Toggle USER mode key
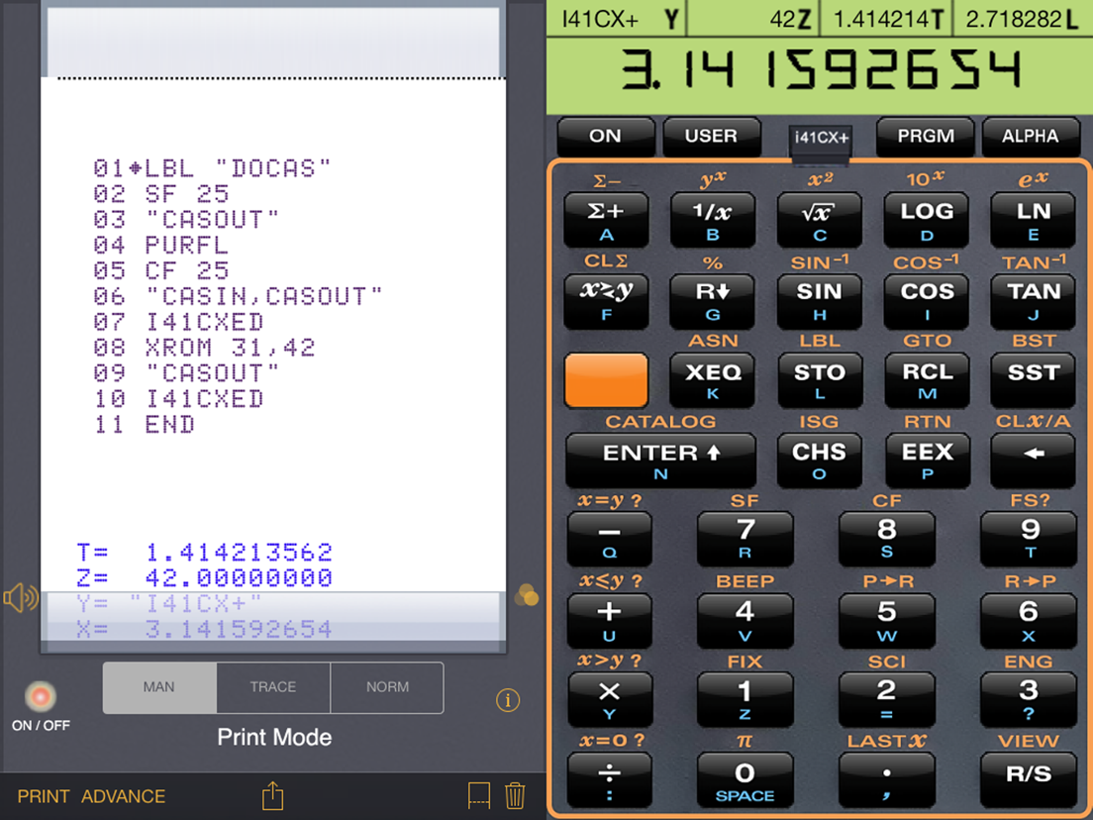The image size is (1093, 820). click(x=711, y=136)
